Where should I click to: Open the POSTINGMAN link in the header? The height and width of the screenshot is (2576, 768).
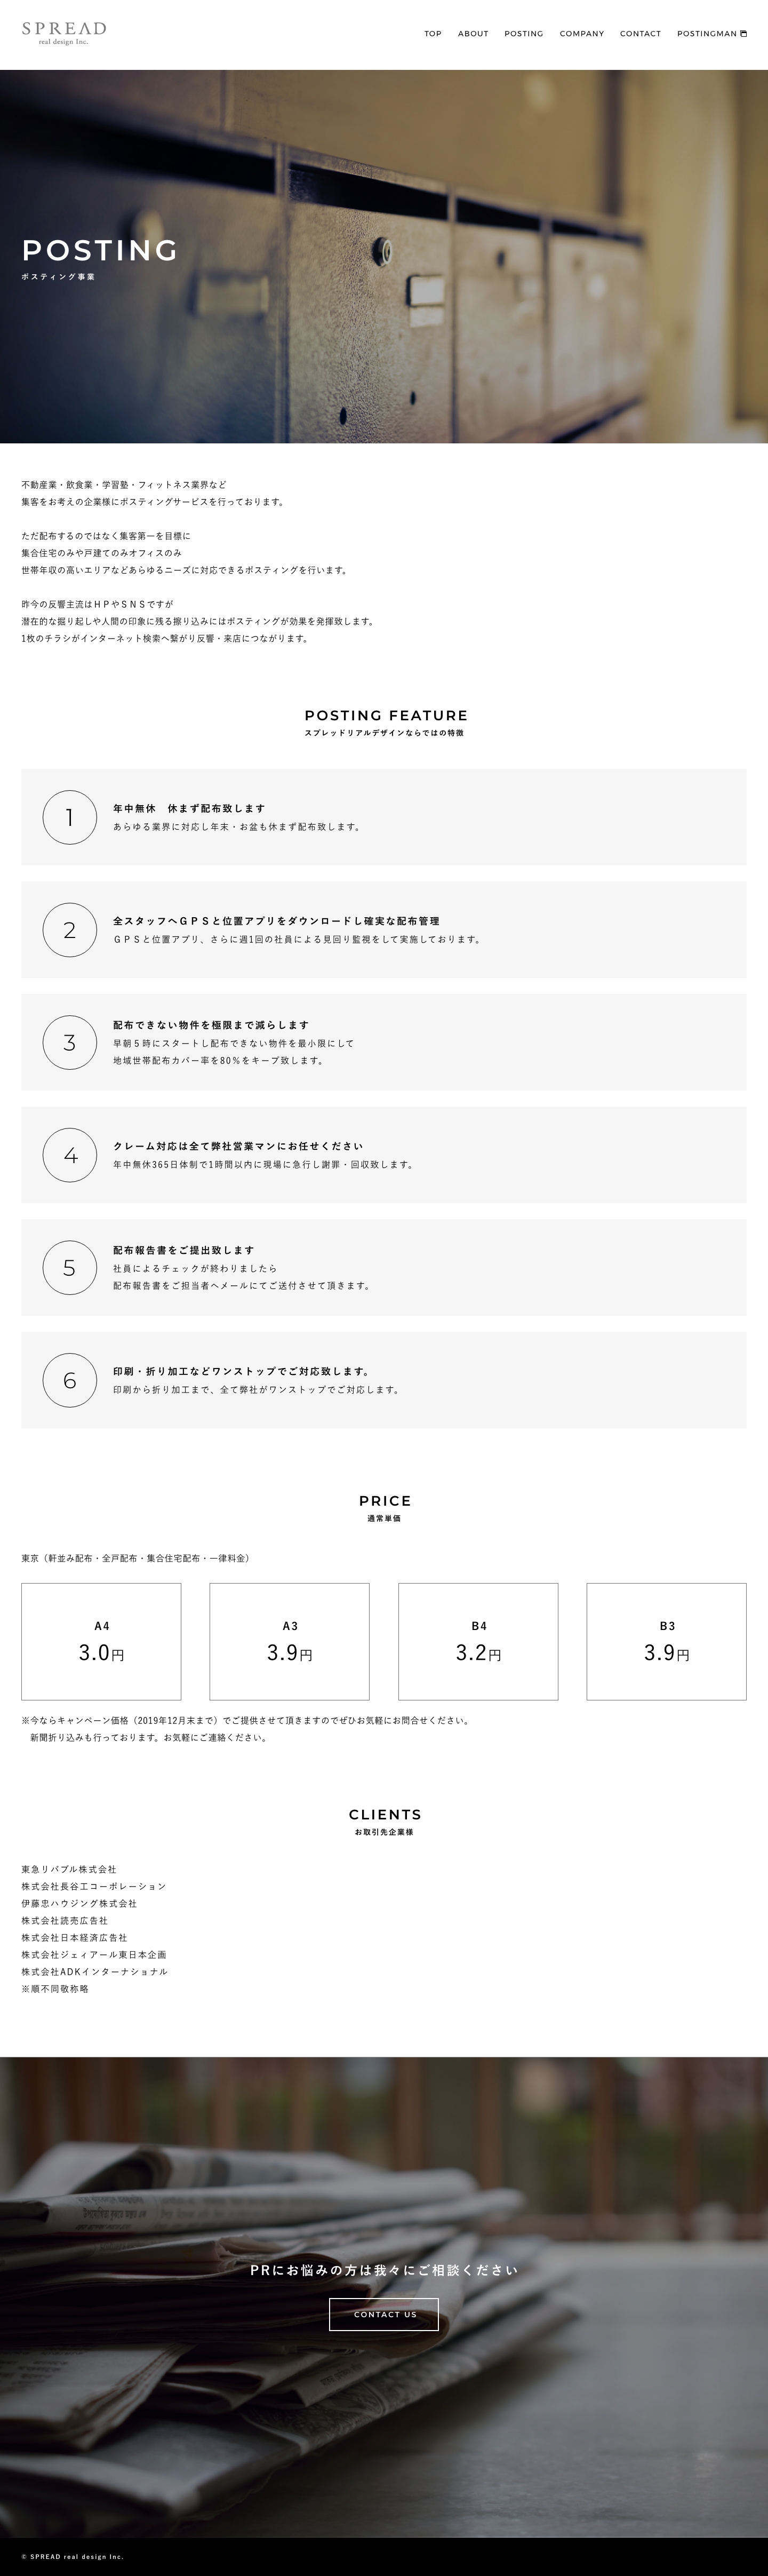(x=706, y=34)
